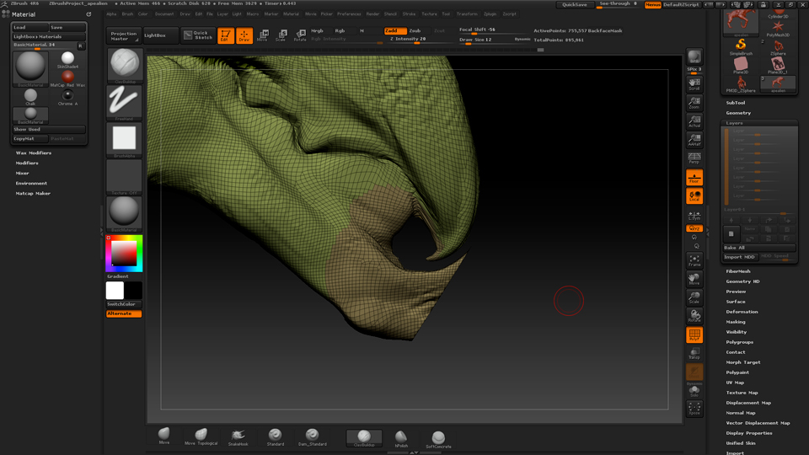This screenshot has height=455, width=809.
Task: Click the Solo mode icon
Action: click(694, 390)
